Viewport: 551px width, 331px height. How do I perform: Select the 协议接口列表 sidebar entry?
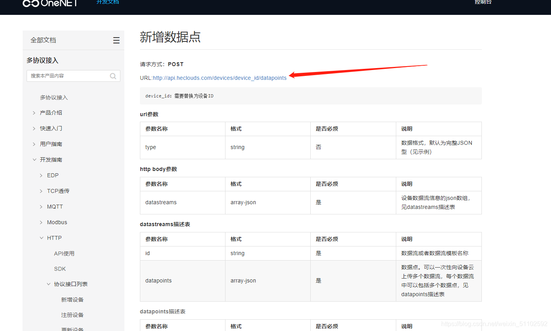click(71, 284)
